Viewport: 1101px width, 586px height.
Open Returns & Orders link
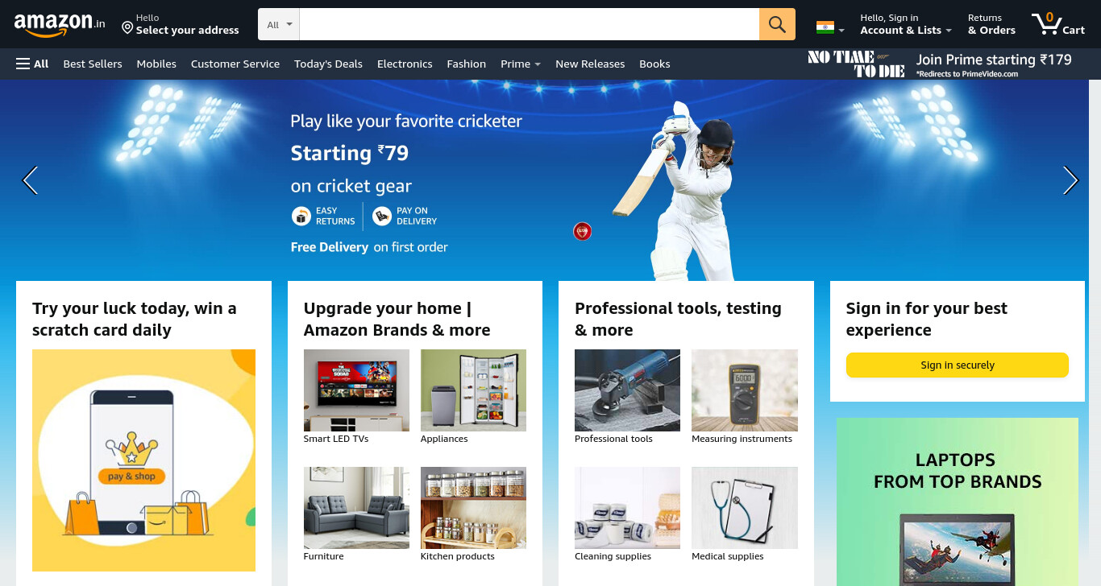click(x=991, y=24)
